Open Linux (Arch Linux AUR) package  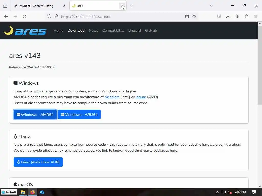[x=38, y=162]
